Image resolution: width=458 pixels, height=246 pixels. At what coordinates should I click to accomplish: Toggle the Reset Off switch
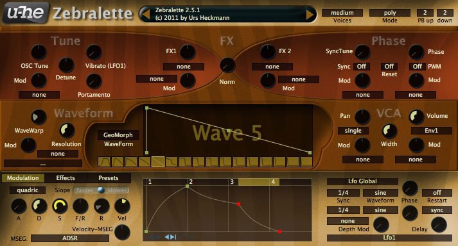click(x=389, y=67)
